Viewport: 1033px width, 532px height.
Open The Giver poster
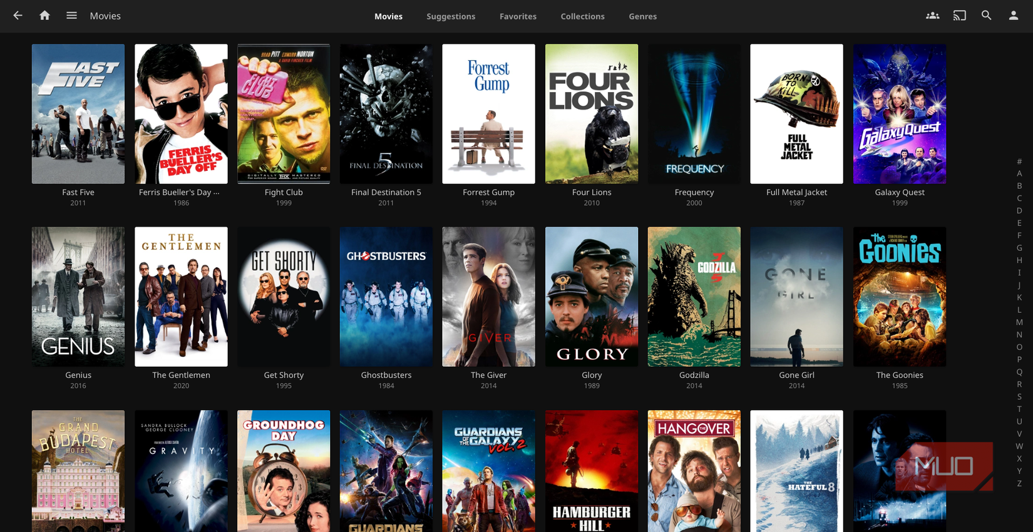pos(489,297)
